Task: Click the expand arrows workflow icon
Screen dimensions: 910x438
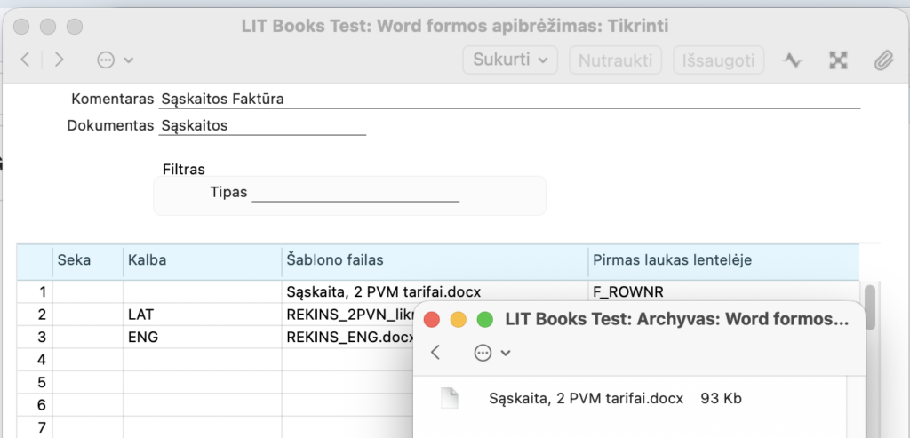Action: [x=837, y=60]
